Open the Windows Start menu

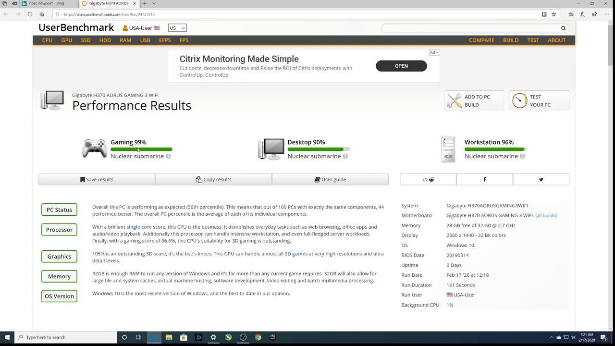(x=7, y=337)
